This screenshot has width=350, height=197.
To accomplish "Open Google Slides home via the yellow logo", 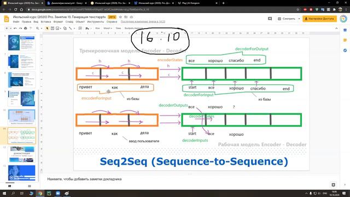I will pyautogui.click(x=7, y=19).
